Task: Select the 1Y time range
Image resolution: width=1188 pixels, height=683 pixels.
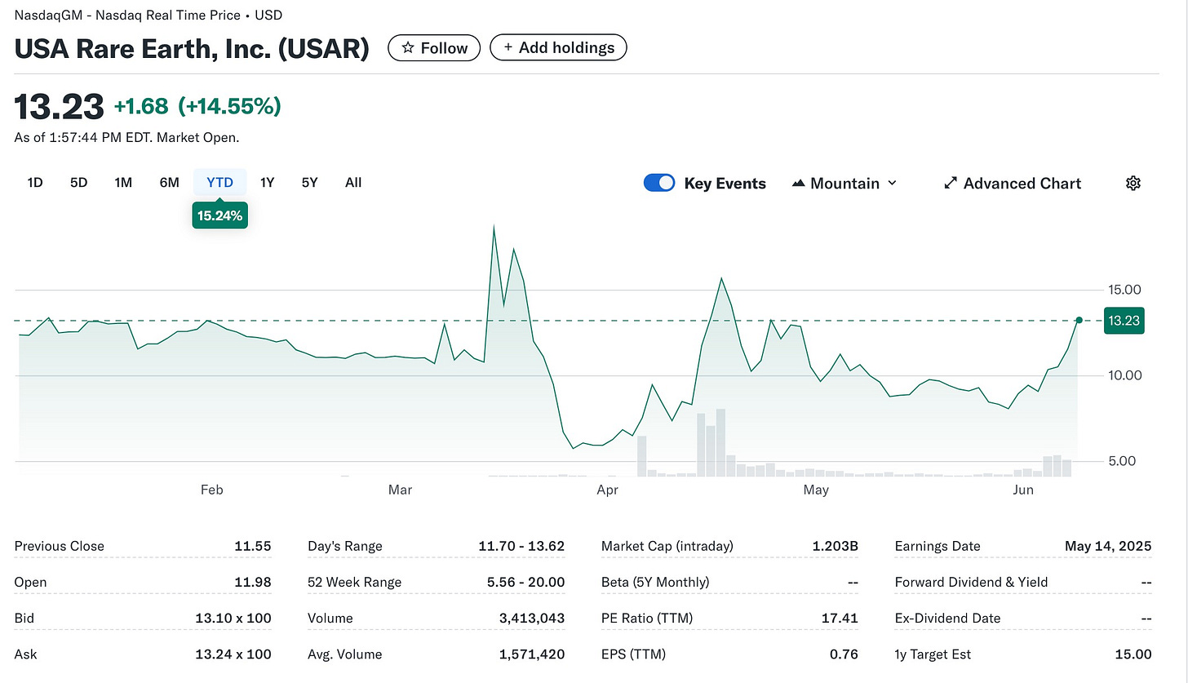Action: [267, 183]
